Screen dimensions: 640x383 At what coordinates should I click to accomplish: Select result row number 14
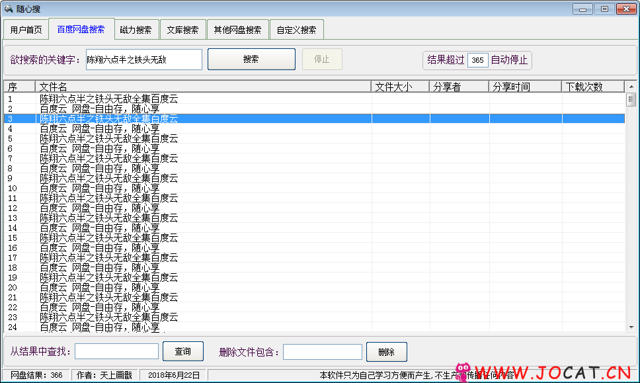coord(314,228)
